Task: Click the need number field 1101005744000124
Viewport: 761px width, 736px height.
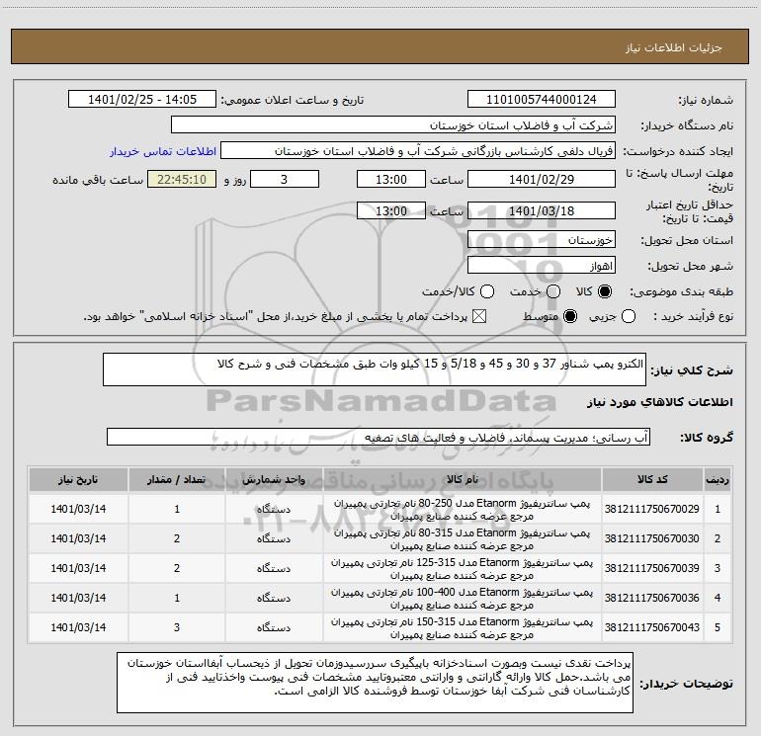Action: click(542, 99)
